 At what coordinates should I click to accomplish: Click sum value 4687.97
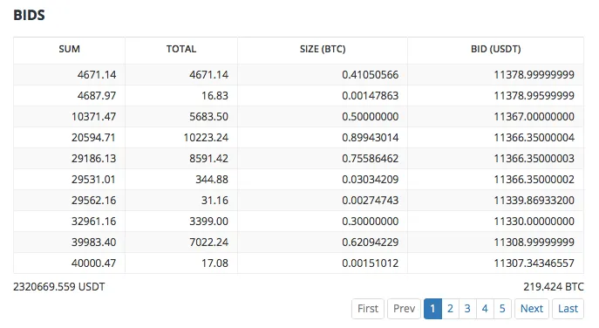click(x=97, y=96)
